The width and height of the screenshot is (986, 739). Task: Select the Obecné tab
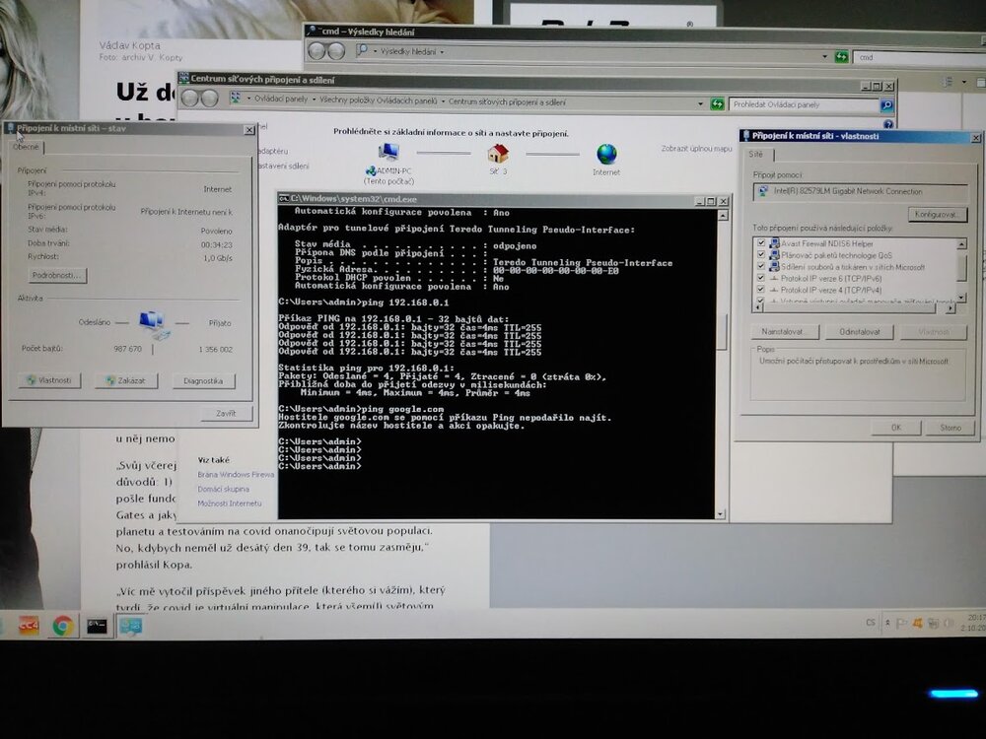pyautogui.click(x=27, y=147)
